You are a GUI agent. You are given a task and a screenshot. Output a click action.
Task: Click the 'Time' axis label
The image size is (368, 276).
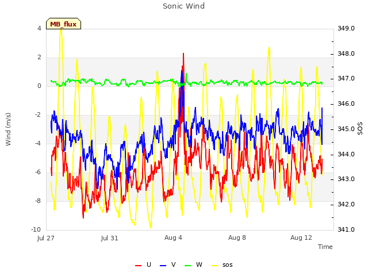tap(325, 247)
